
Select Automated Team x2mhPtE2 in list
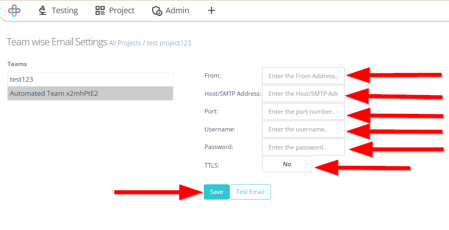[90, 93]
